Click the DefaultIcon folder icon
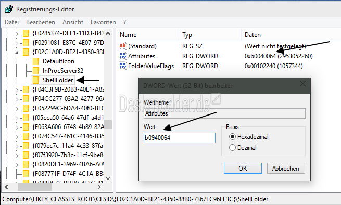The image size is (341, 205). [x=36, y=61]
